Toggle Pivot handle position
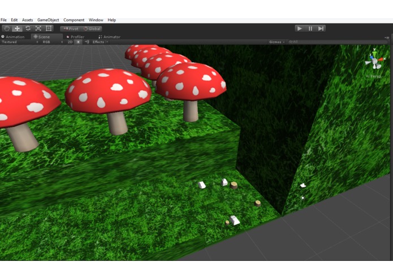This screenshot has height=279, width=393. (x=71, y=29)
